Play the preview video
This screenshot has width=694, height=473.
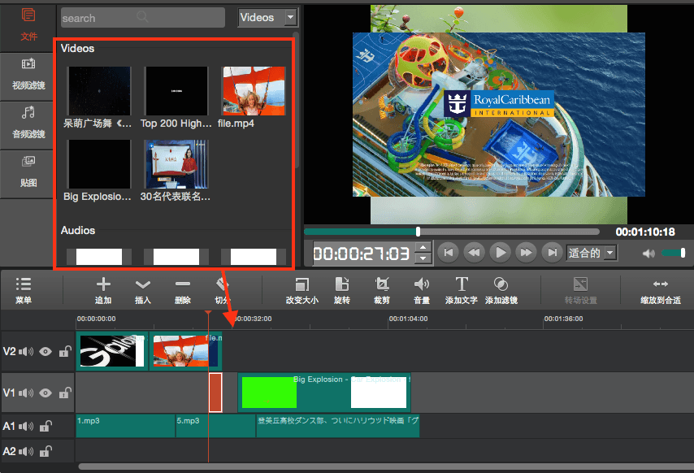pyautogui.click(x=500, y=253)
